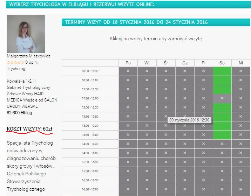Reserve the available Saturday 11:00 - 11:30 slot
The width and height of the screenshot is (251, 196).
pos(222,89)
